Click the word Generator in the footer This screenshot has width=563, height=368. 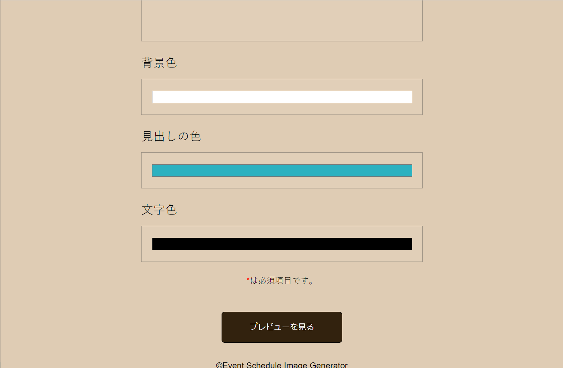[329, 365]
